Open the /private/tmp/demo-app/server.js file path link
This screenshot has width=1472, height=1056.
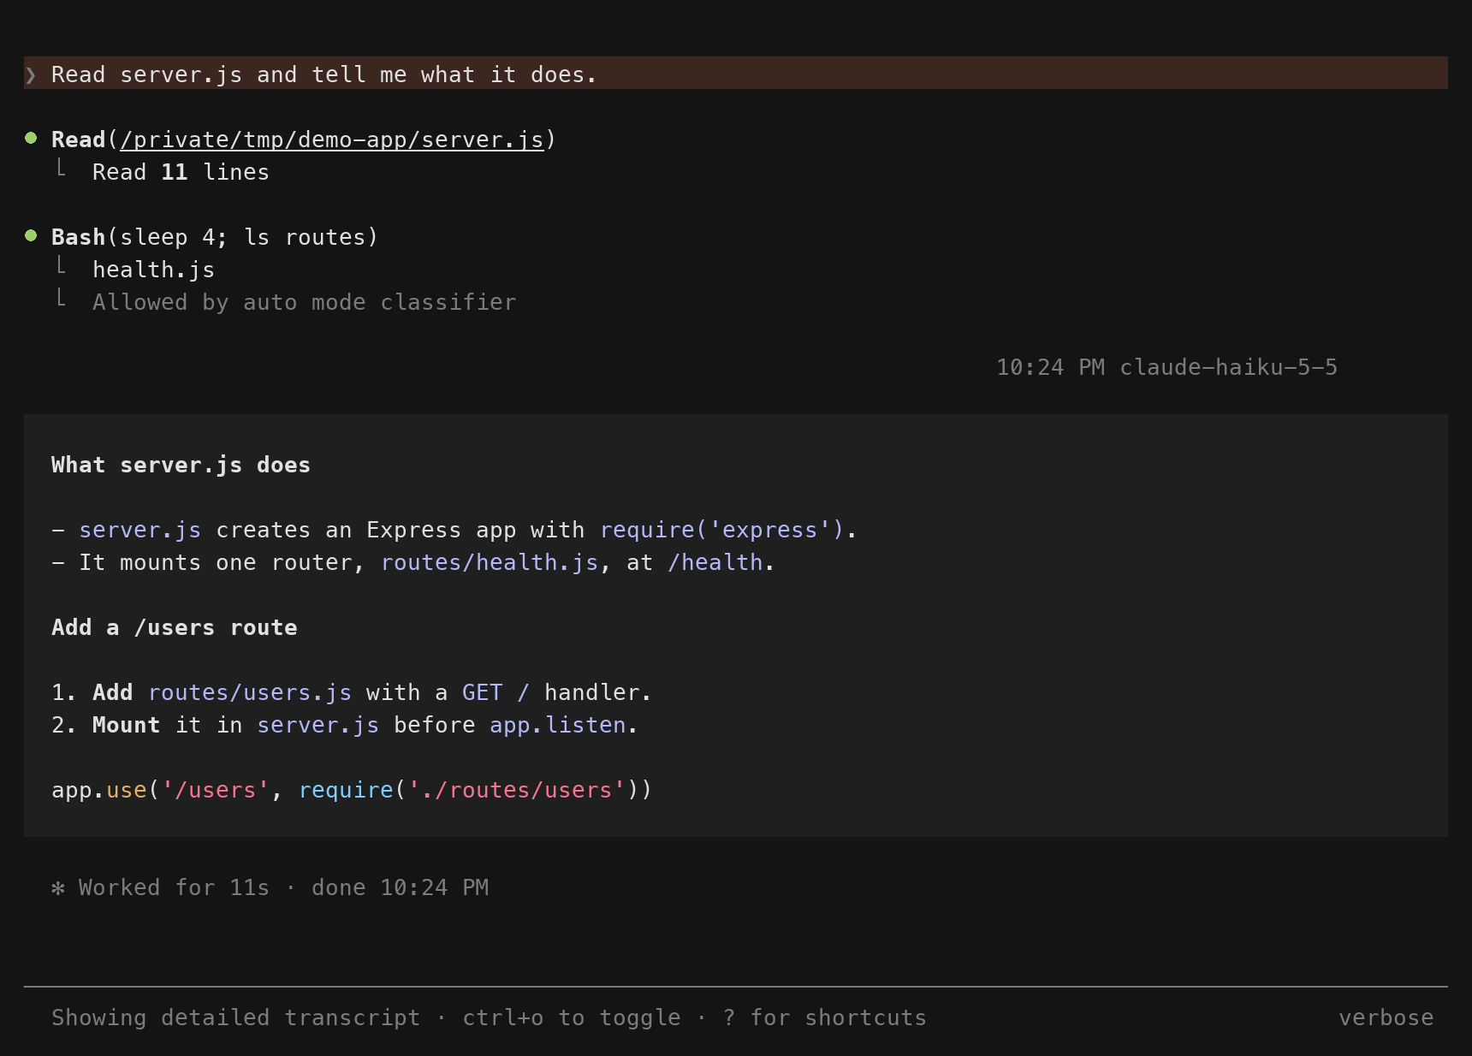tap(332, 139)
